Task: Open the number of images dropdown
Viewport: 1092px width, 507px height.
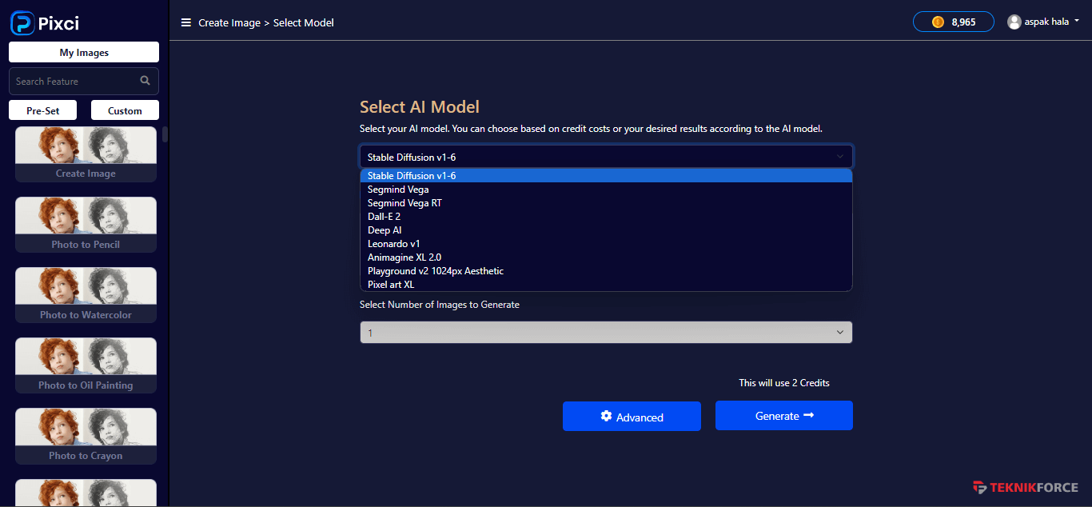Action: point(606,332)
